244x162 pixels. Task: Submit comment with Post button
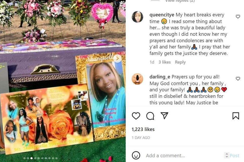[x=234, y=155]
